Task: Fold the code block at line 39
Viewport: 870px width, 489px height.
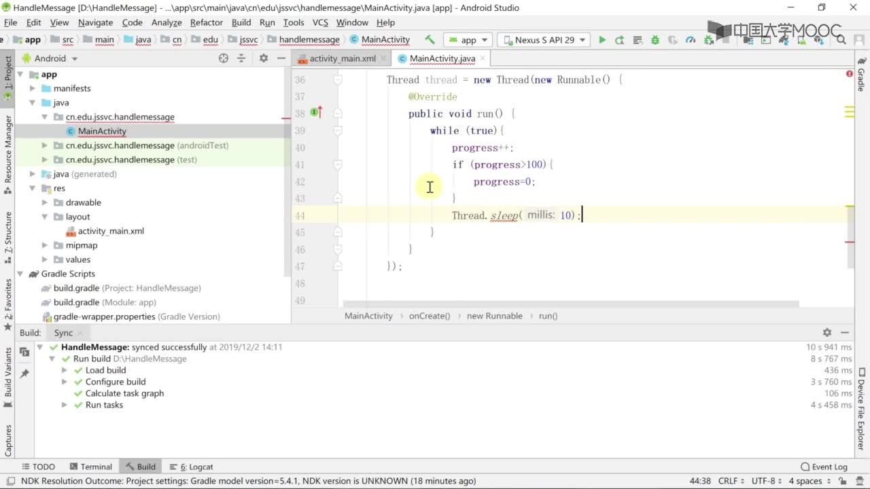Action: coord(338,130)
